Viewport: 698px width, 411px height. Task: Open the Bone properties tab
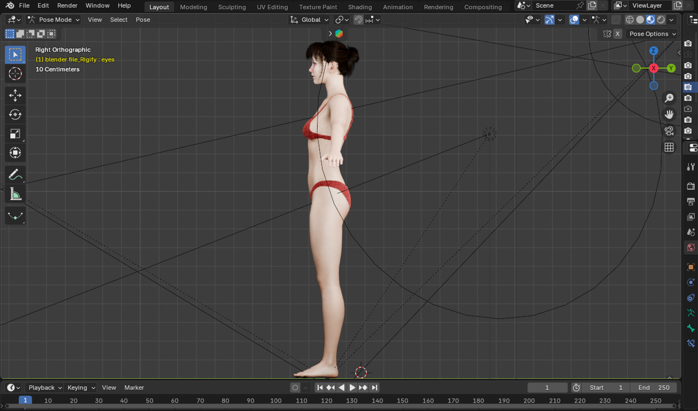click(691, 328)
